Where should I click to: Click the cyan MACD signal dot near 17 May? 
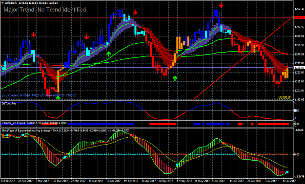click(177, 165)
